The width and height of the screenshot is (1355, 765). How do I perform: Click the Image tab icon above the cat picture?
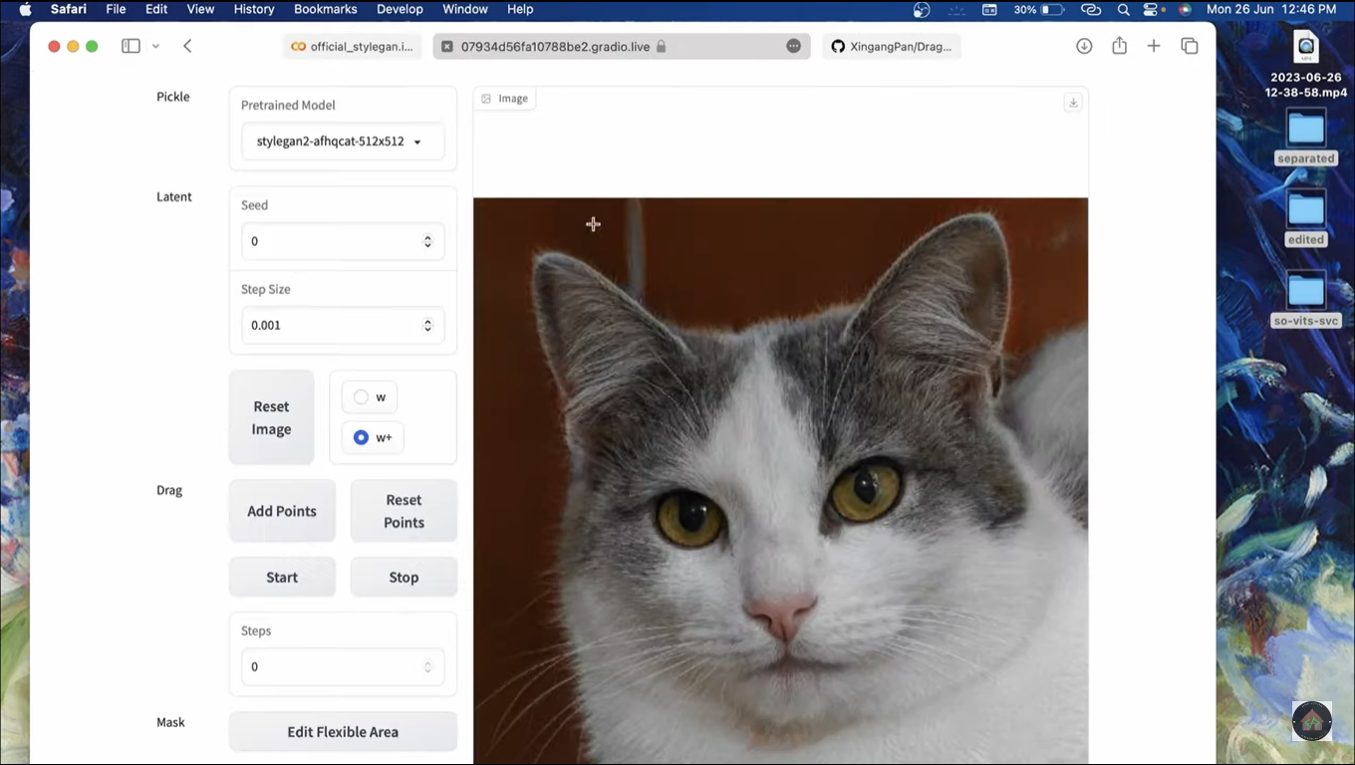(485, 99)
